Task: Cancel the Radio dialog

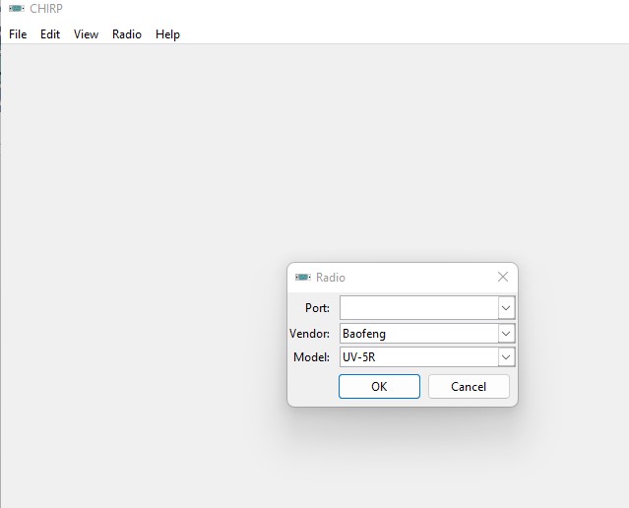Action: [x=469, y=387]
